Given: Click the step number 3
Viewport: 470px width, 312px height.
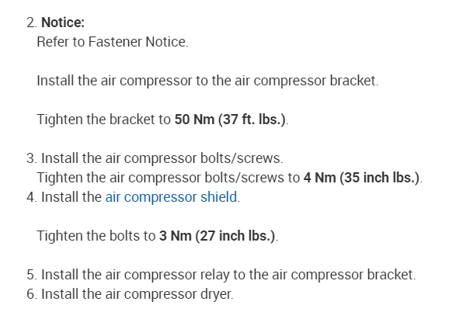Looking at the screenshot, I should coord(30,159).
